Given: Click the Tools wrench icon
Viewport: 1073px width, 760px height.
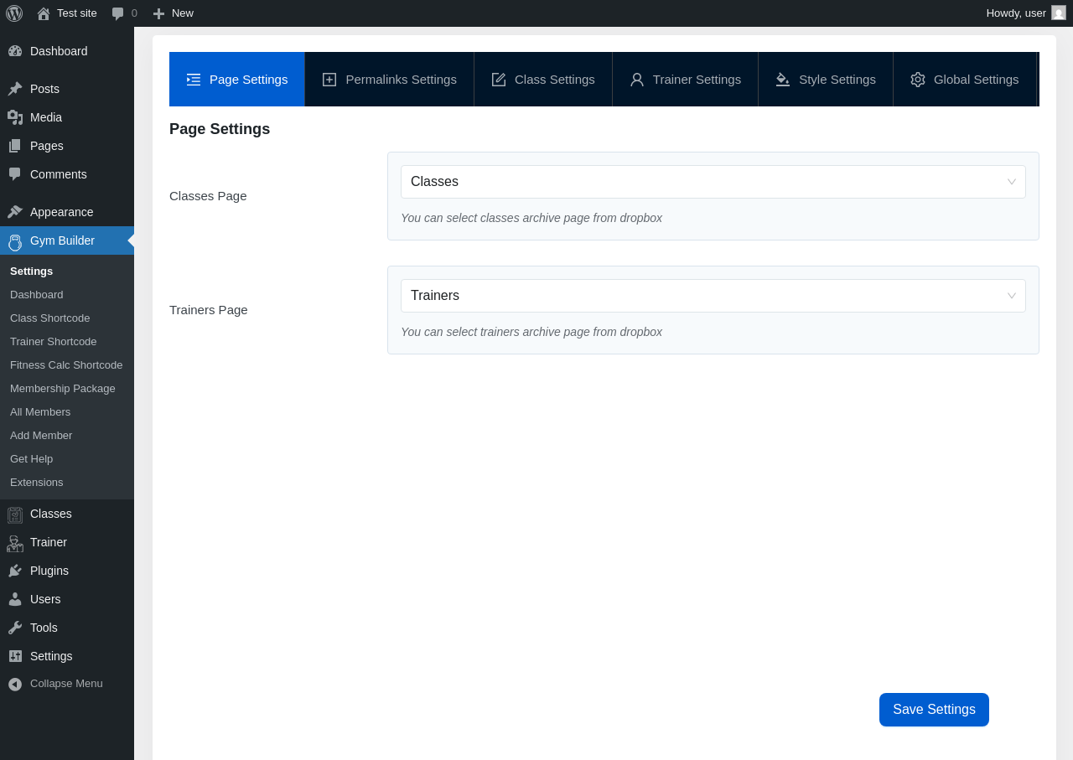Looking at the screenshot, I should (x=15, y=628).
